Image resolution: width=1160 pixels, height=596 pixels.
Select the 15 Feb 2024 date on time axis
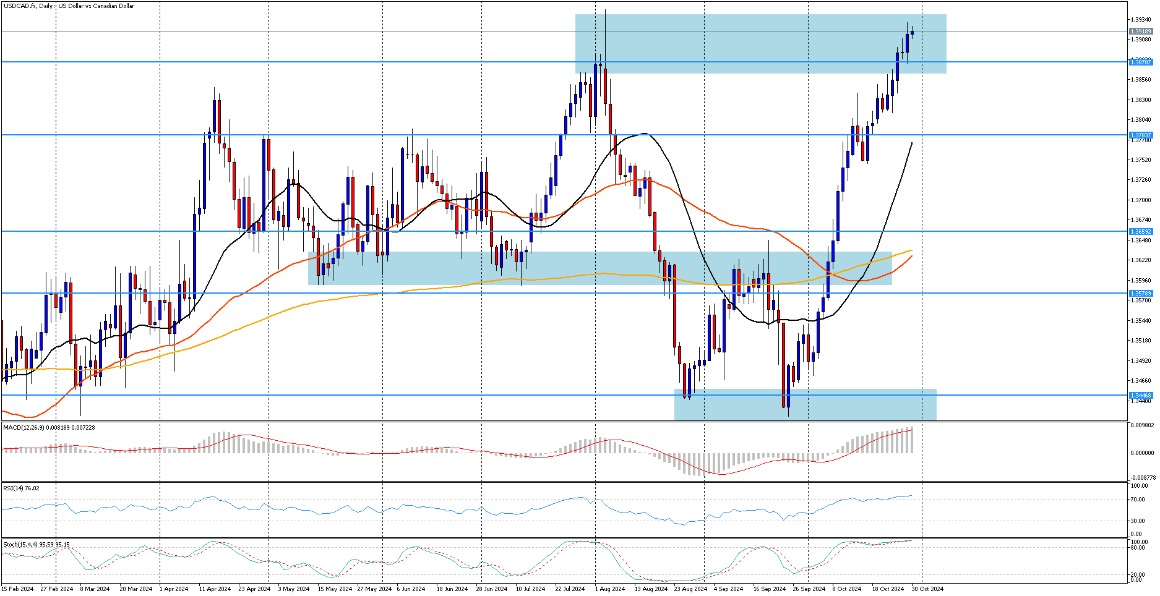pos(17,589)
